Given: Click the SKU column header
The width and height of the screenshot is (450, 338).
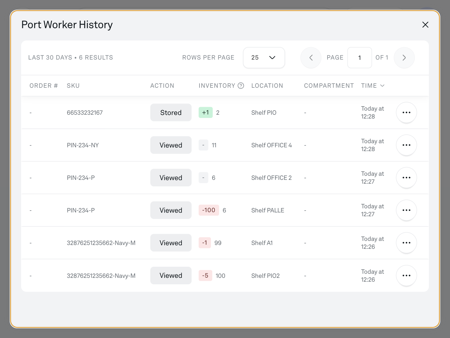Looking at the screenshot, I should (73, 86).
